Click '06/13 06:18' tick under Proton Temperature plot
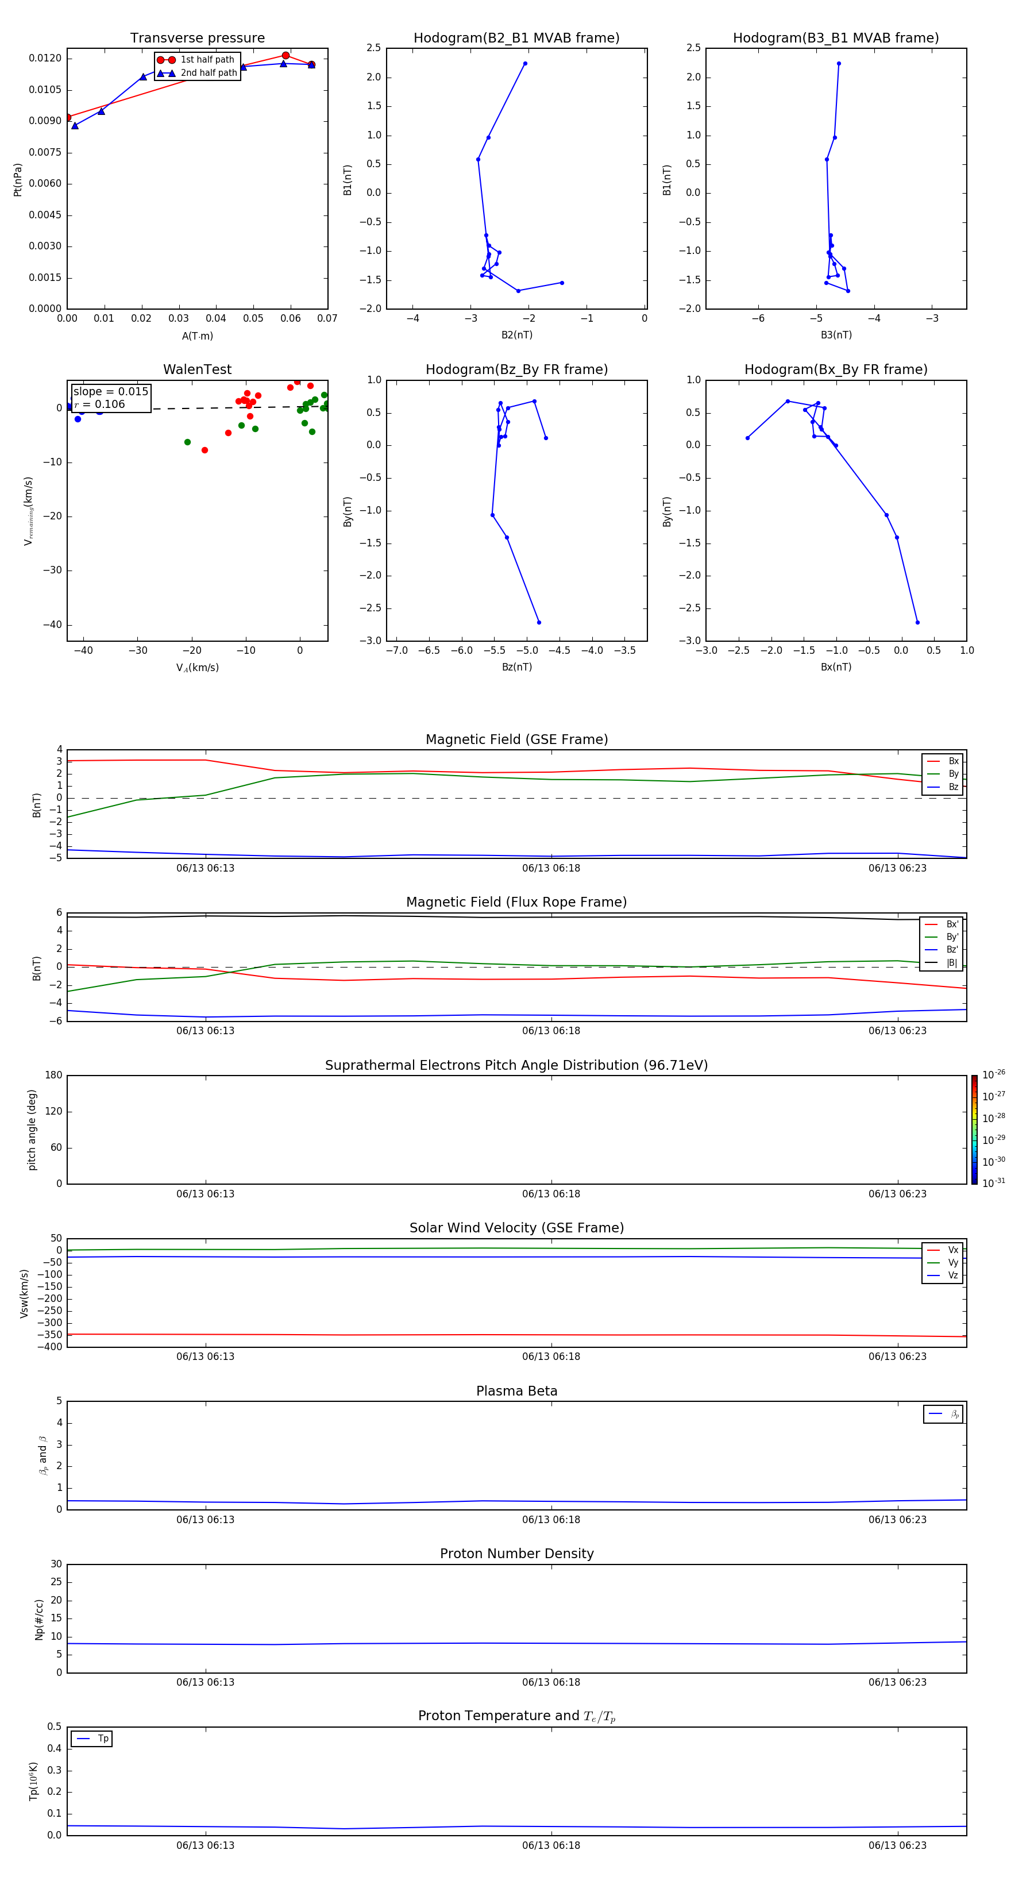This screenshot has height=1896, width=1034. pos(551,1845)
